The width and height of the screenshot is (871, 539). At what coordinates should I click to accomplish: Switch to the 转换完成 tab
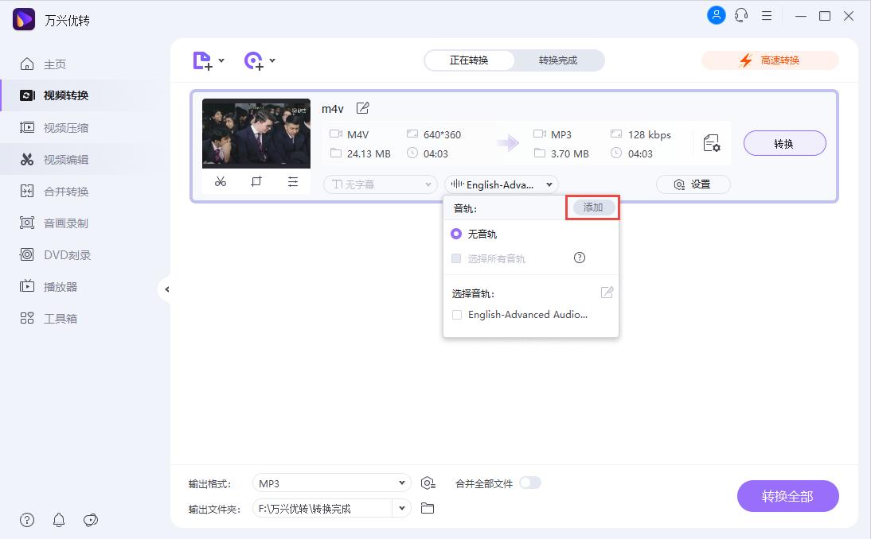(558, 60)
